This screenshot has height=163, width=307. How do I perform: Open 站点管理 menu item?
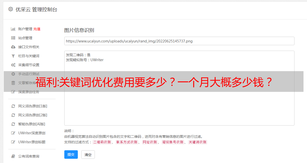(x=25, y=38)
